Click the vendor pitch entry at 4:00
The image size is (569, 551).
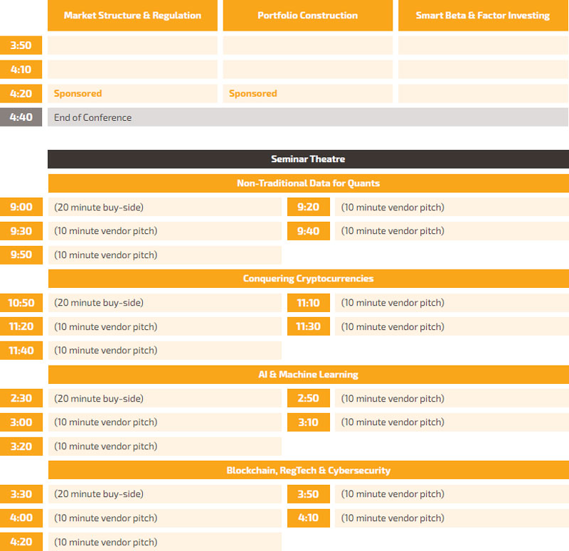[x=165, y=518]
